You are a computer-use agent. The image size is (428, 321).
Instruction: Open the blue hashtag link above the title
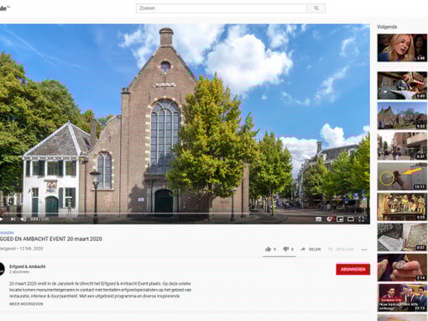pos(7,233)
